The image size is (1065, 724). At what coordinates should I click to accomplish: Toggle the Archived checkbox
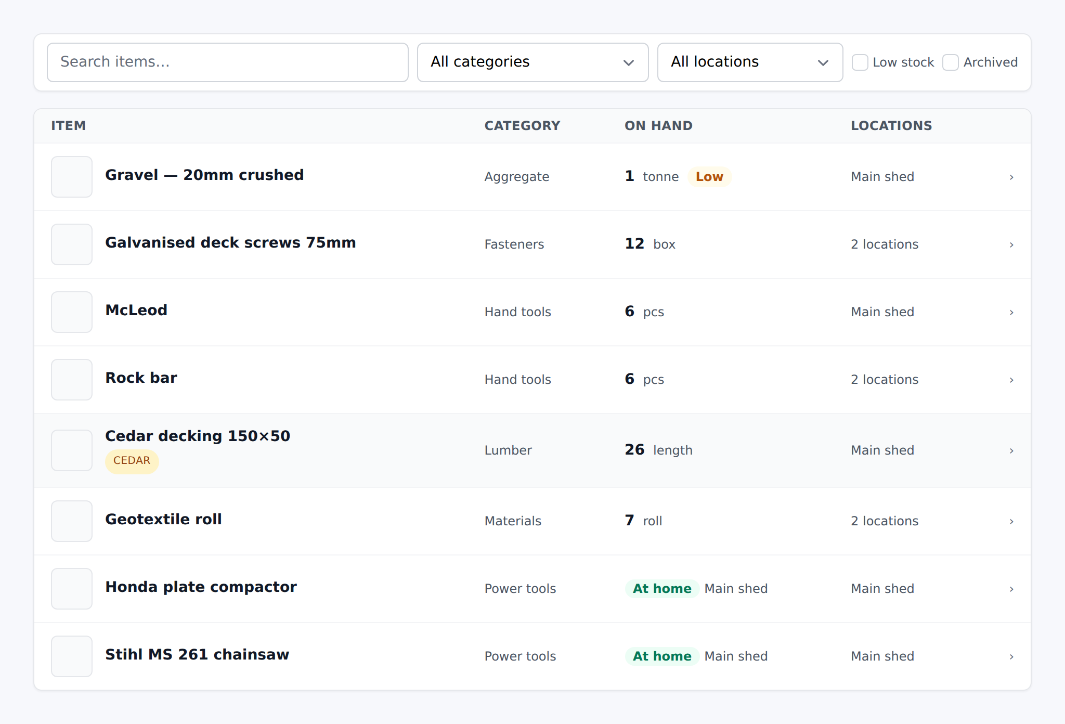pyautogui.click(x=951, y=62)
